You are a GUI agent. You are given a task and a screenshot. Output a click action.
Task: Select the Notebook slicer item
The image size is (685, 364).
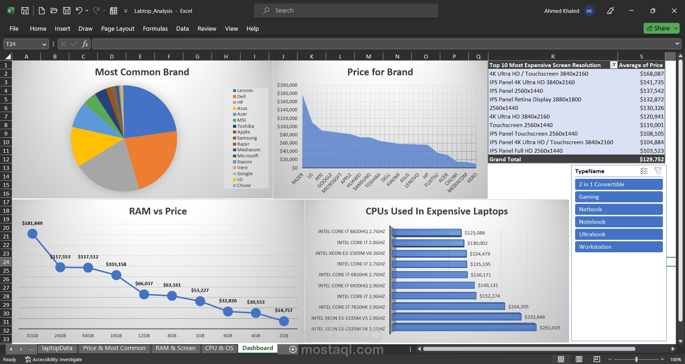[x=619, y=222]
